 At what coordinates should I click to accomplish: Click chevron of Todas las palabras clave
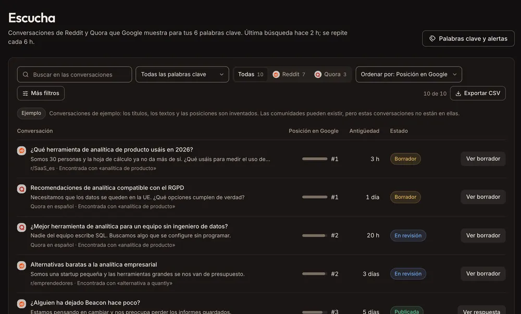(221, 74)
